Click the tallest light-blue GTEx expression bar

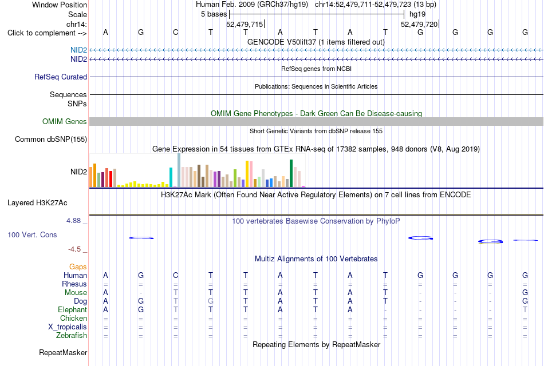(x=179, y=170)
